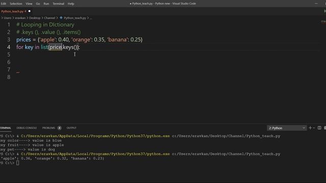This screenshot has width=326, height=183.
Task: Click the 'prices' variable on line 3
Action: [23, 40]
